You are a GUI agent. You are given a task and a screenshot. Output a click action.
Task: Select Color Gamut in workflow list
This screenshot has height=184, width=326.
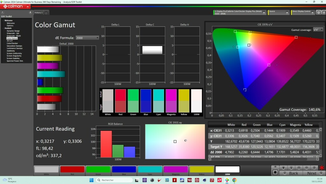click(x=12, y=38)
